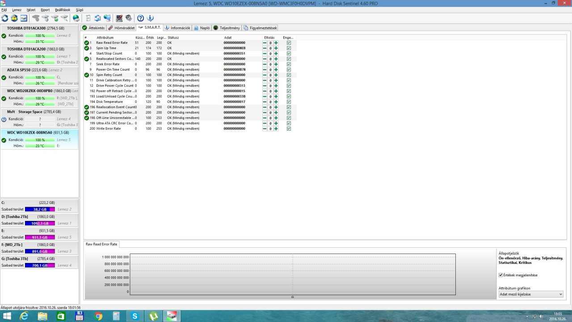Toggle the enable checkbox for Seek Error Rate
The height and width of the screenshot is (322, 572).
point(289,64)
